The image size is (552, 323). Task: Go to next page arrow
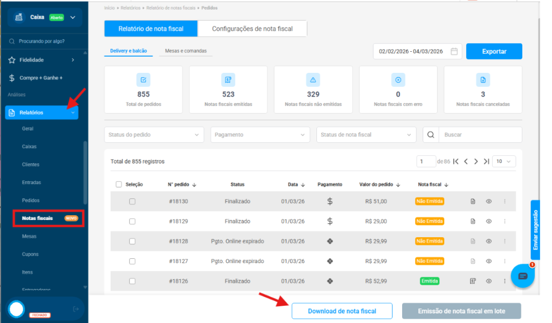click(x=476, y=161)
